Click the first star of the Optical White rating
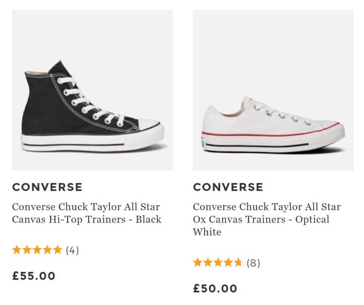 click(197, 263)
